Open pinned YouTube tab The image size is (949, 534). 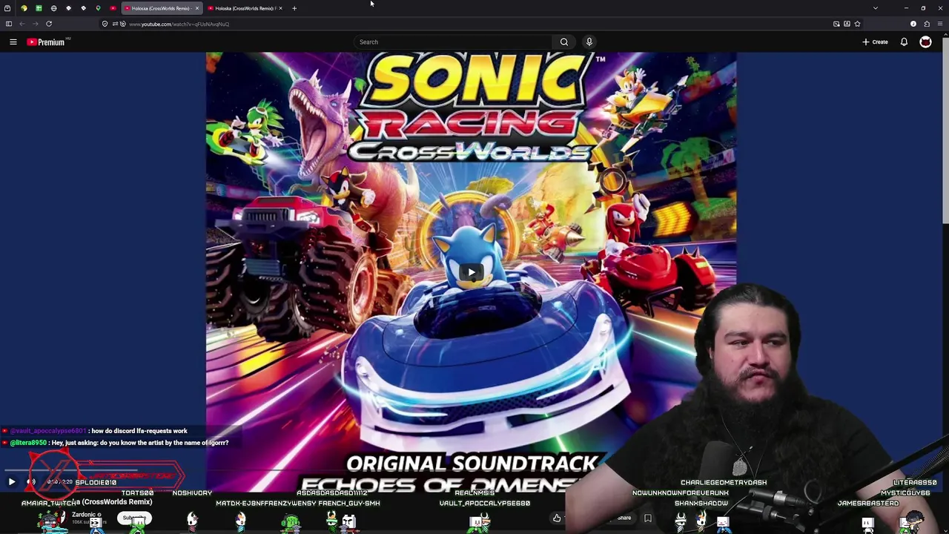[x=113, y=8]
